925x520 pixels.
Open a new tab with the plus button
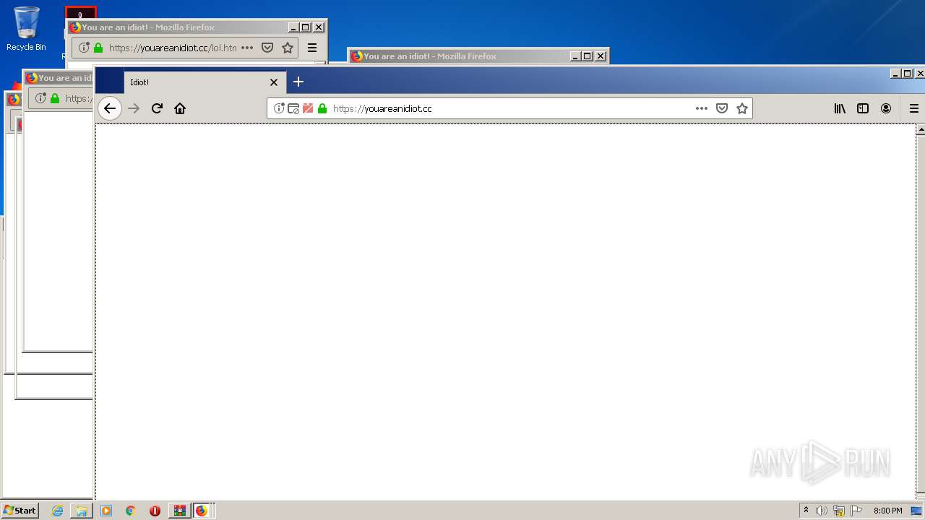point(298,82)
